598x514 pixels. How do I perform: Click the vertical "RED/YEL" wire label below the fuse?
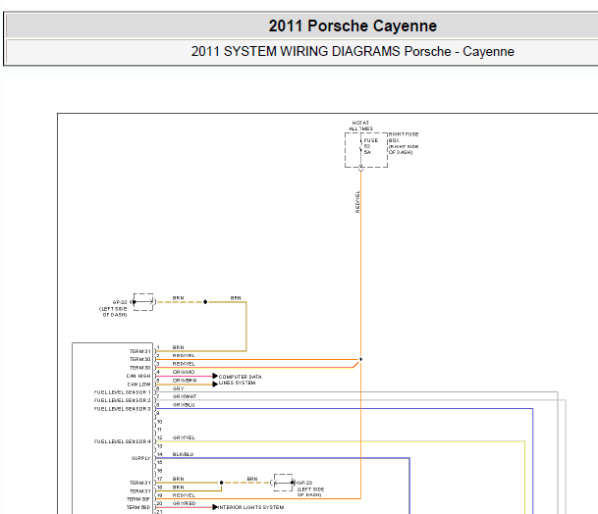point(357,201)
